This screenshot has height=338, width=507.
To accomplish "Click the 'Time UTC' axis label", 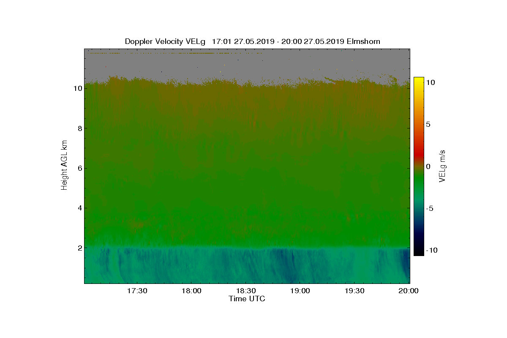I will [x=247, y=299].
